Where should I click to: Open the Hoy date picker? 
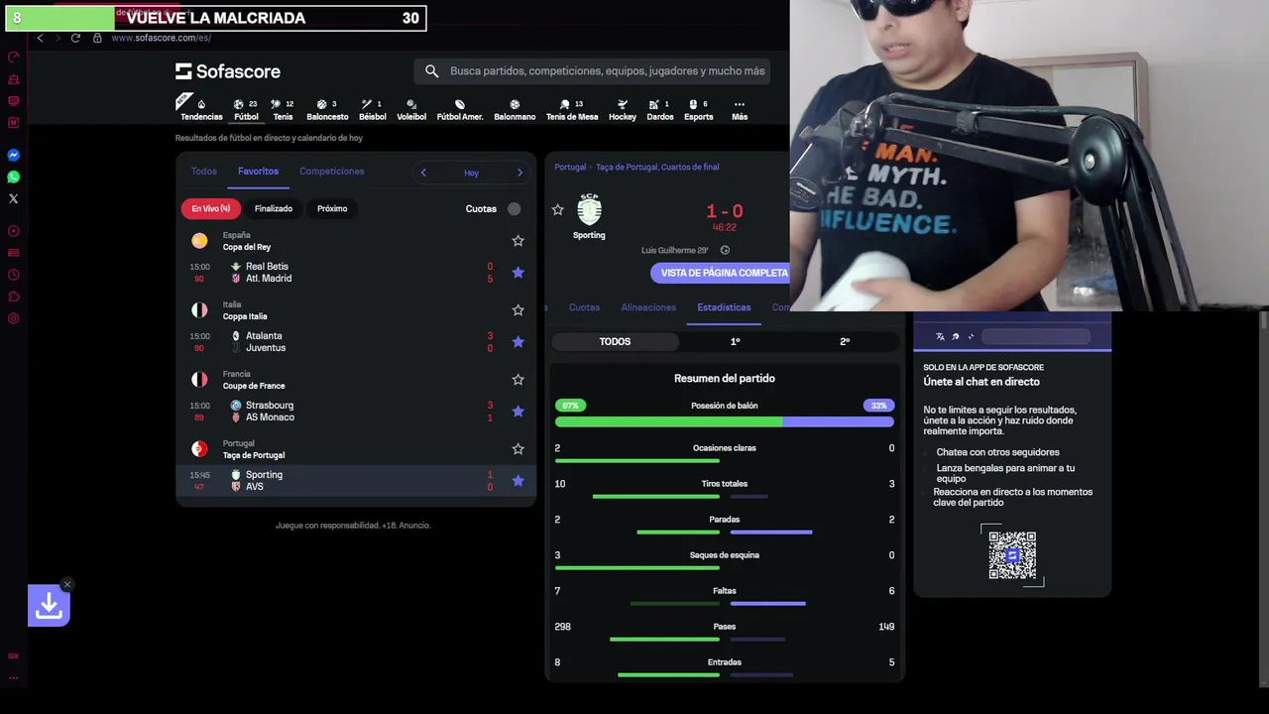471,173
